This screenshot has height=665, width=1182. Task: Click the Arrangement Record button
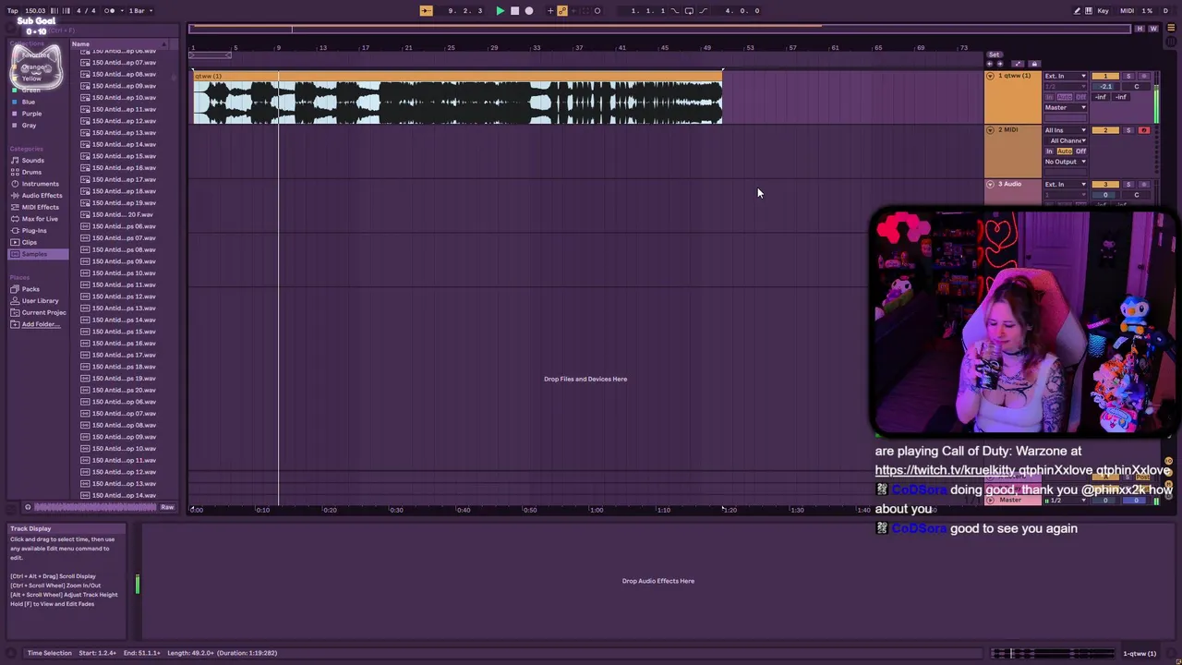pyautogui.click(x=529, y=11)
